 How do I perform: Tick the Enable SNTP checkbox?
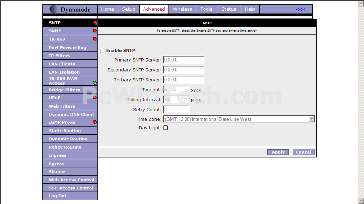pos(102,51)
